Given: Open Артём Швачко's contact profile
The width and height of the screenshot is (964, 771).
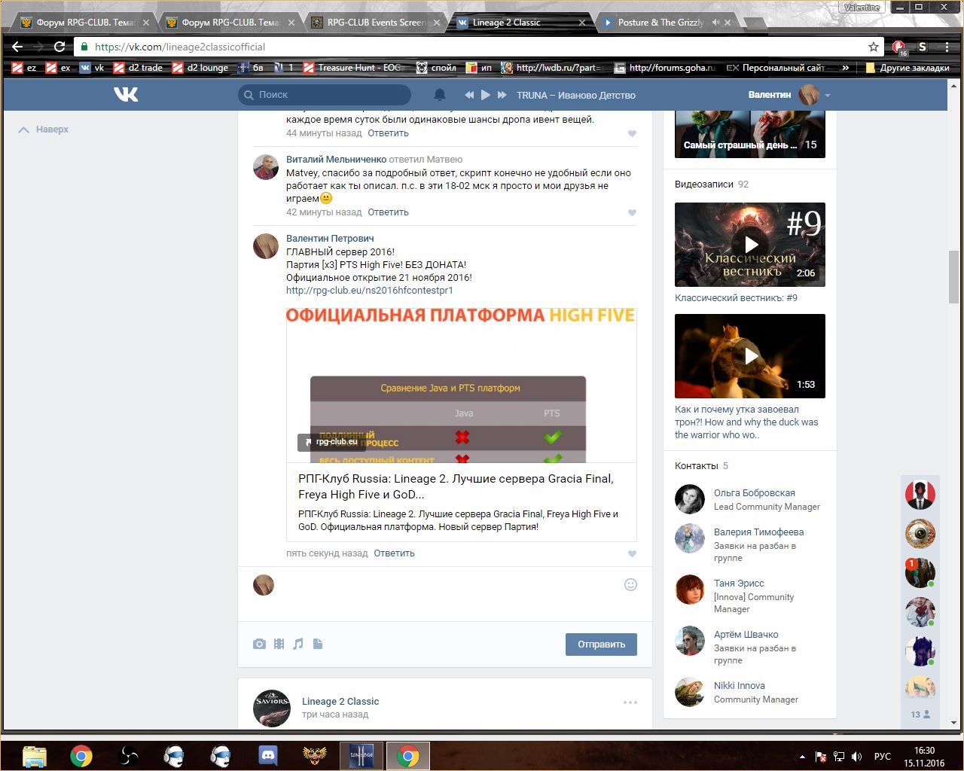Looking at the screenshot, I should pos(746,635).
